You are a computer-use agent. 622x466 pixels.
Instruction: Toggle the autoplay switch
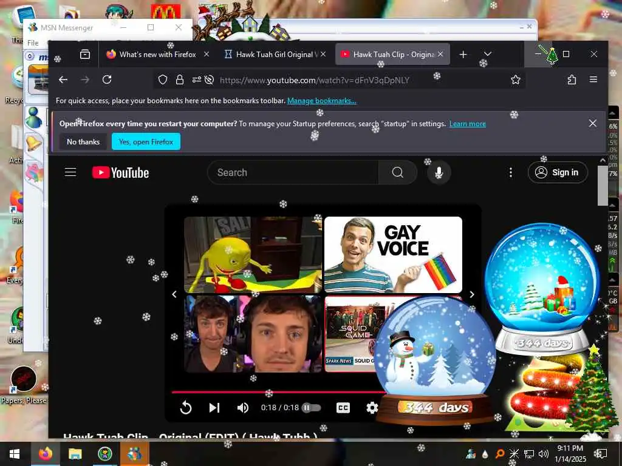312,408
